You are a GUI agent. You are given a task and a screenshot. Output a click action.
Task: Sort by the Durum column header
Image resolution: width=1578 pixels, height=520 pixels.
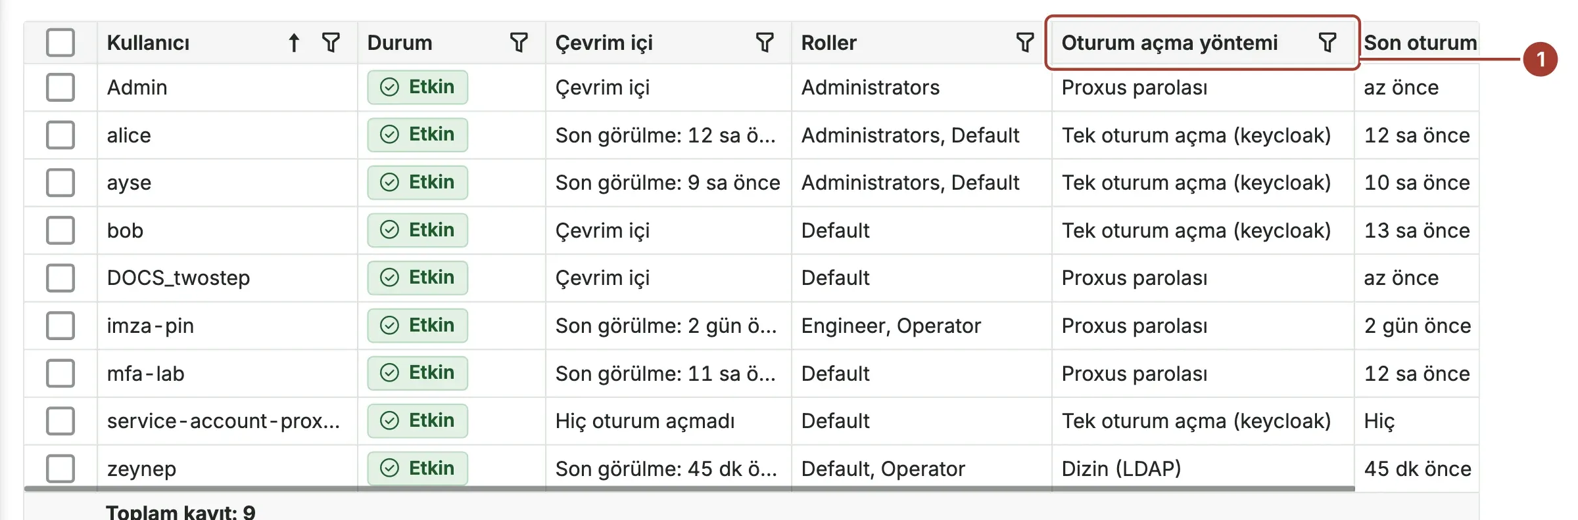[400, 43]
